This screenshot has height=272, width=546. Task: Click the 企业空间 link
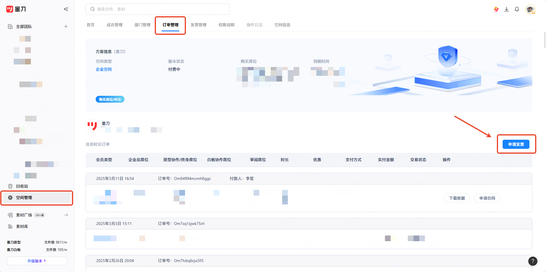tap(104, 69)
